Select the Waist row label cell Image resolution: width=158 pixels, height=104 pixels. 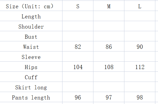31,46
